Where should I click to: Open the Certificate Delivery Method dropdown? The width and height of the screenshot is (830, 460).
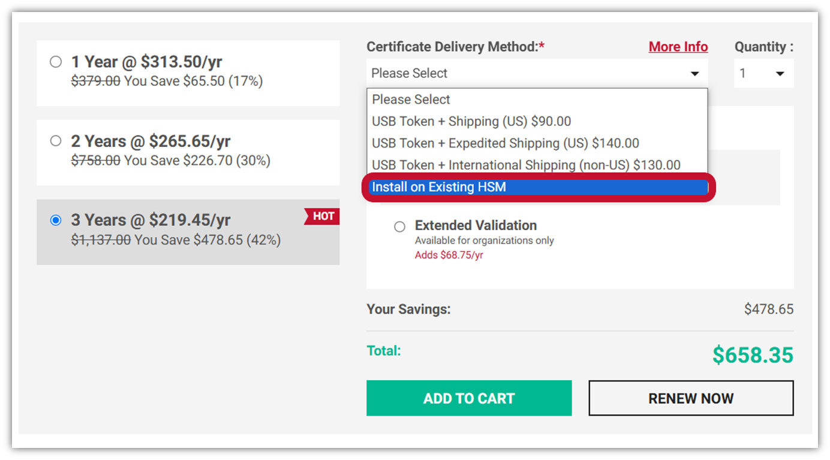coord(536,73)
